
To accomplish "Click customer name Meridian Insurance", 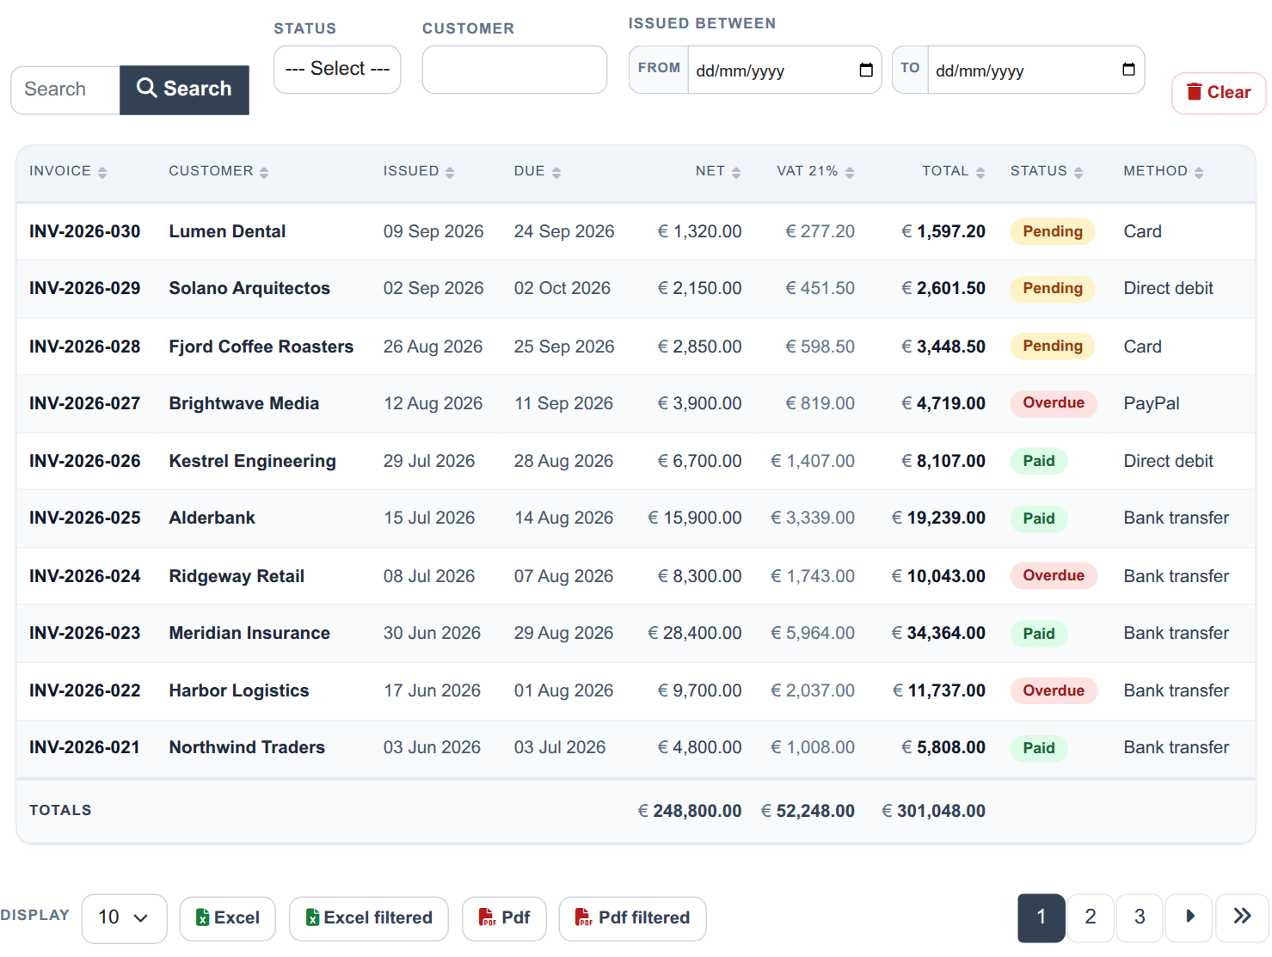I will [249, 633].
